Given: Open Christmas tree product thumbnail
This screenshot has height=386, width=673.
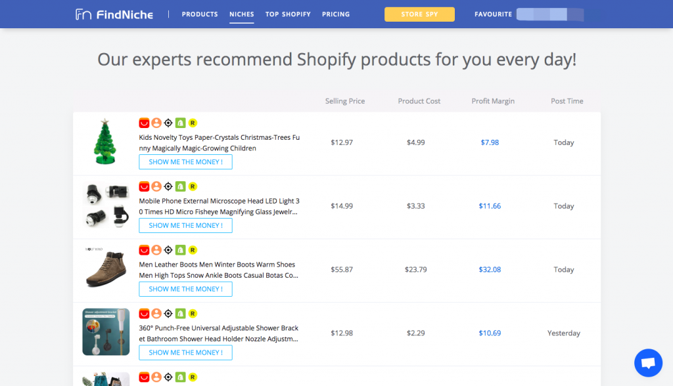Looking at the screenshot, I should pos(105,142).
